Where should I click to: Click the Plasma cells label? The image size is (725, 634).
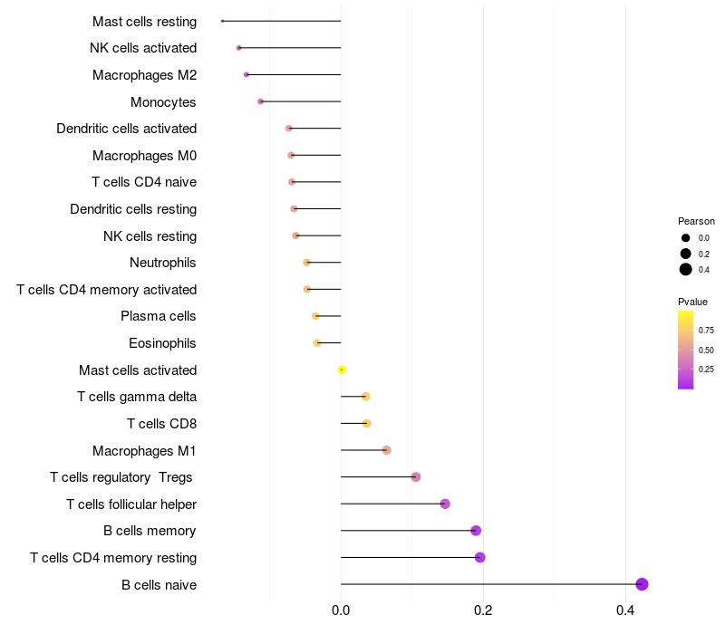(159, 316)
